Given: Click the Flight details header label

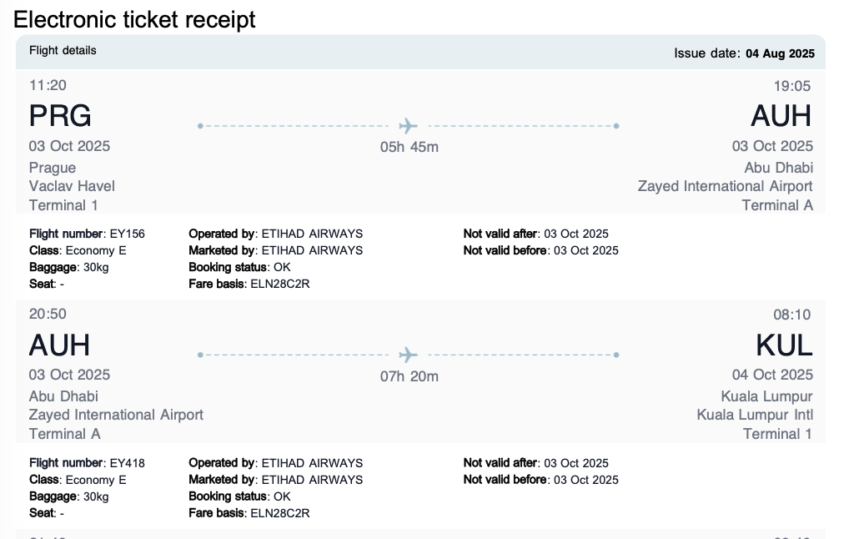Looking at the screenshot, I should 63,51.
